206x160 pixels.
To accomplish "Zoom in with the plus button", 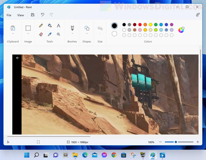I will [197, 142].
